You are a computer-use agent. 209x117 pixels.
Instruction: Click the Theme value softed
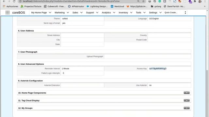point(65,19)
